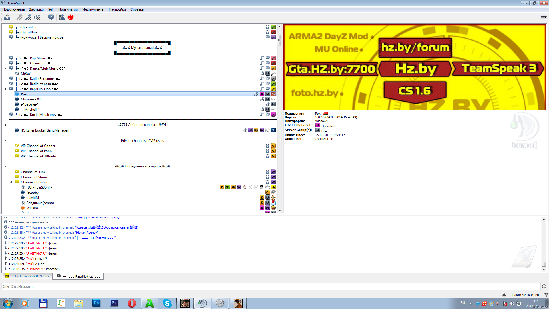
Task: Toggle Mute Speakers in the toolbar
Action: coord(37,17)
